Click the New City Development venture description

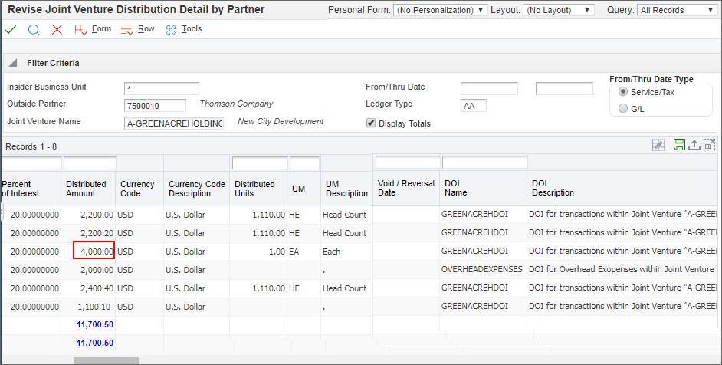[281, 121]
